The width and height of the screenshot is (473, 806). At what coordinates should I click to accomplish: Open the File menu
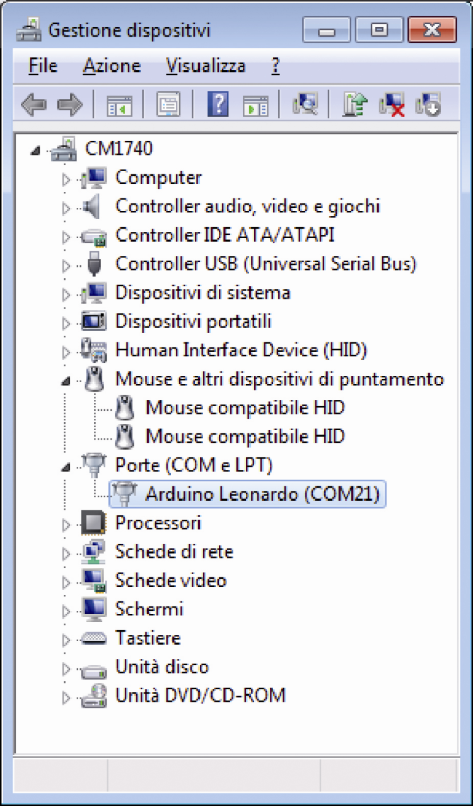43,66
